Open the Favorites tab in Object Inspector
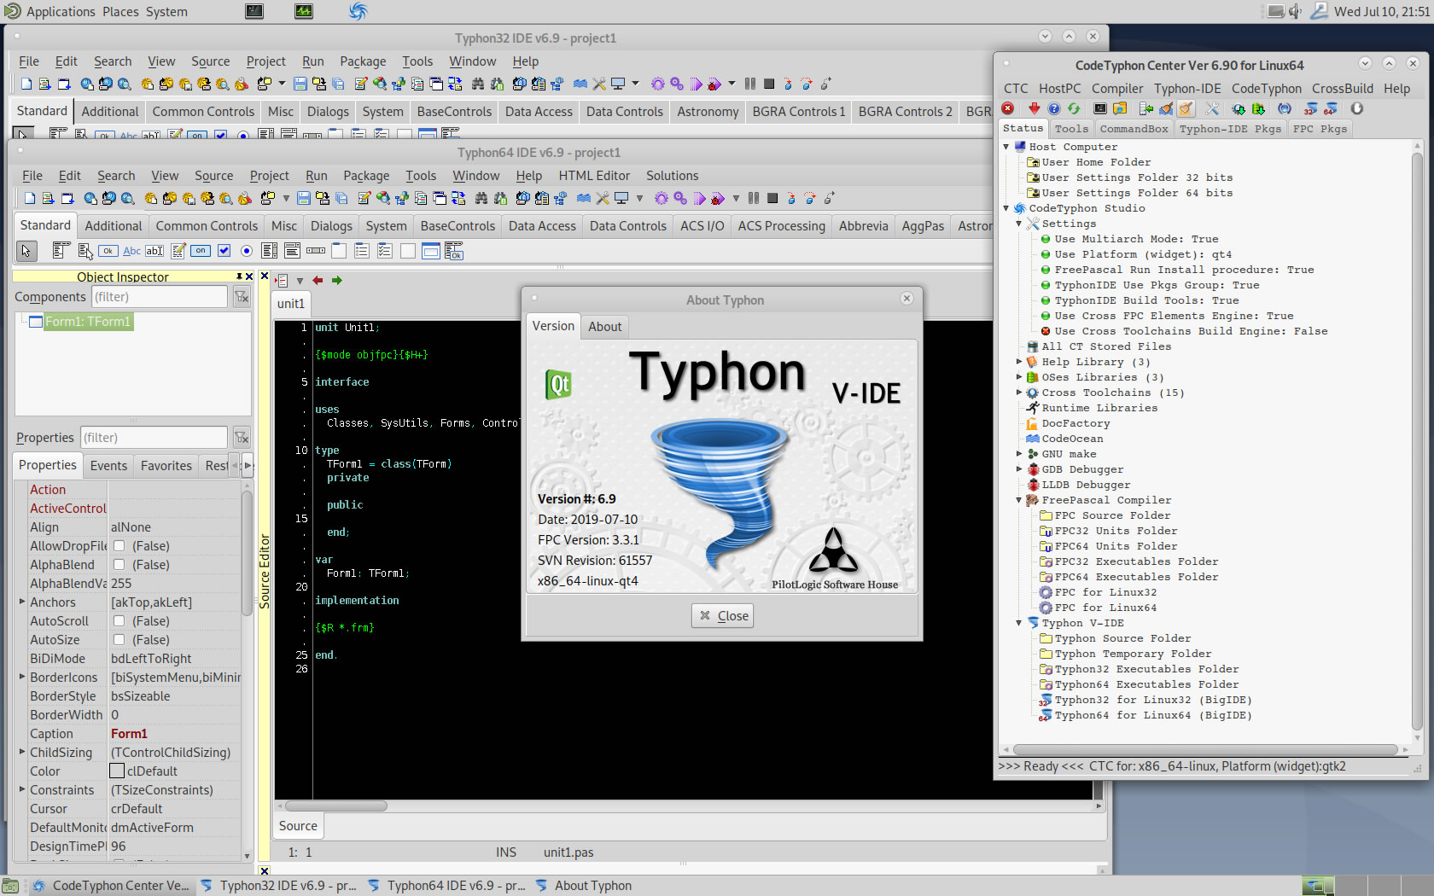The width and height of the screenshot is (1434, 896). (166, 466)
